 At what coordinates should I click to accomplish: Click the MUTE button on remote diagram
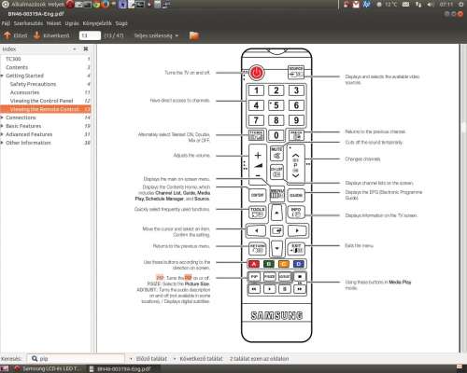click(x=276, y=154)
